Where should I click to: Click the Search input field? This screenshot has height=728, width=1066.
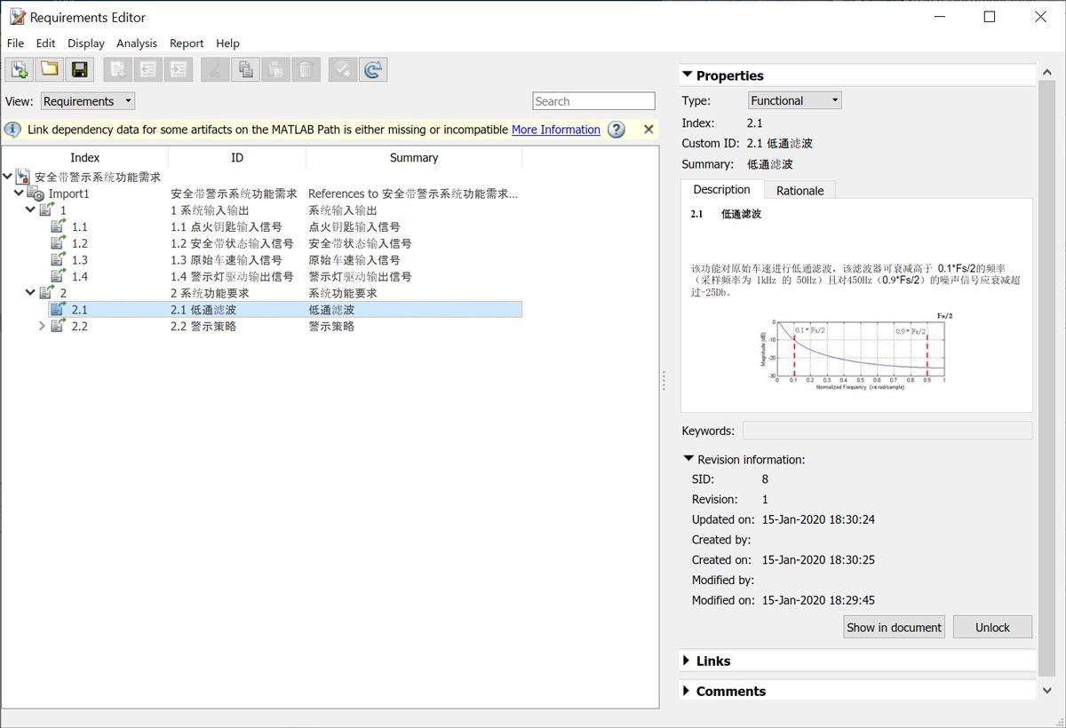tap(593, 101)
